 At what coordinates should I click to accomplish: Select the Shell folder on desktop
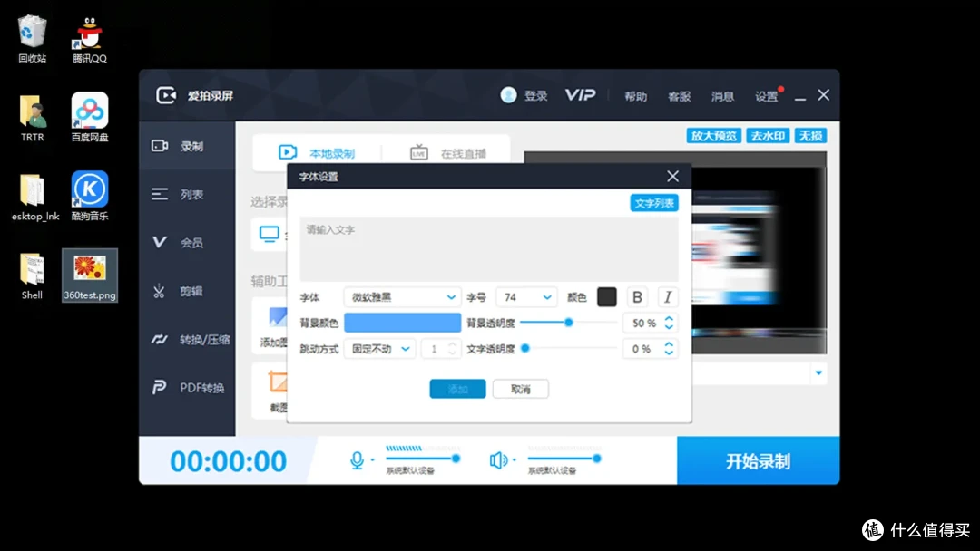coord(32,275)
